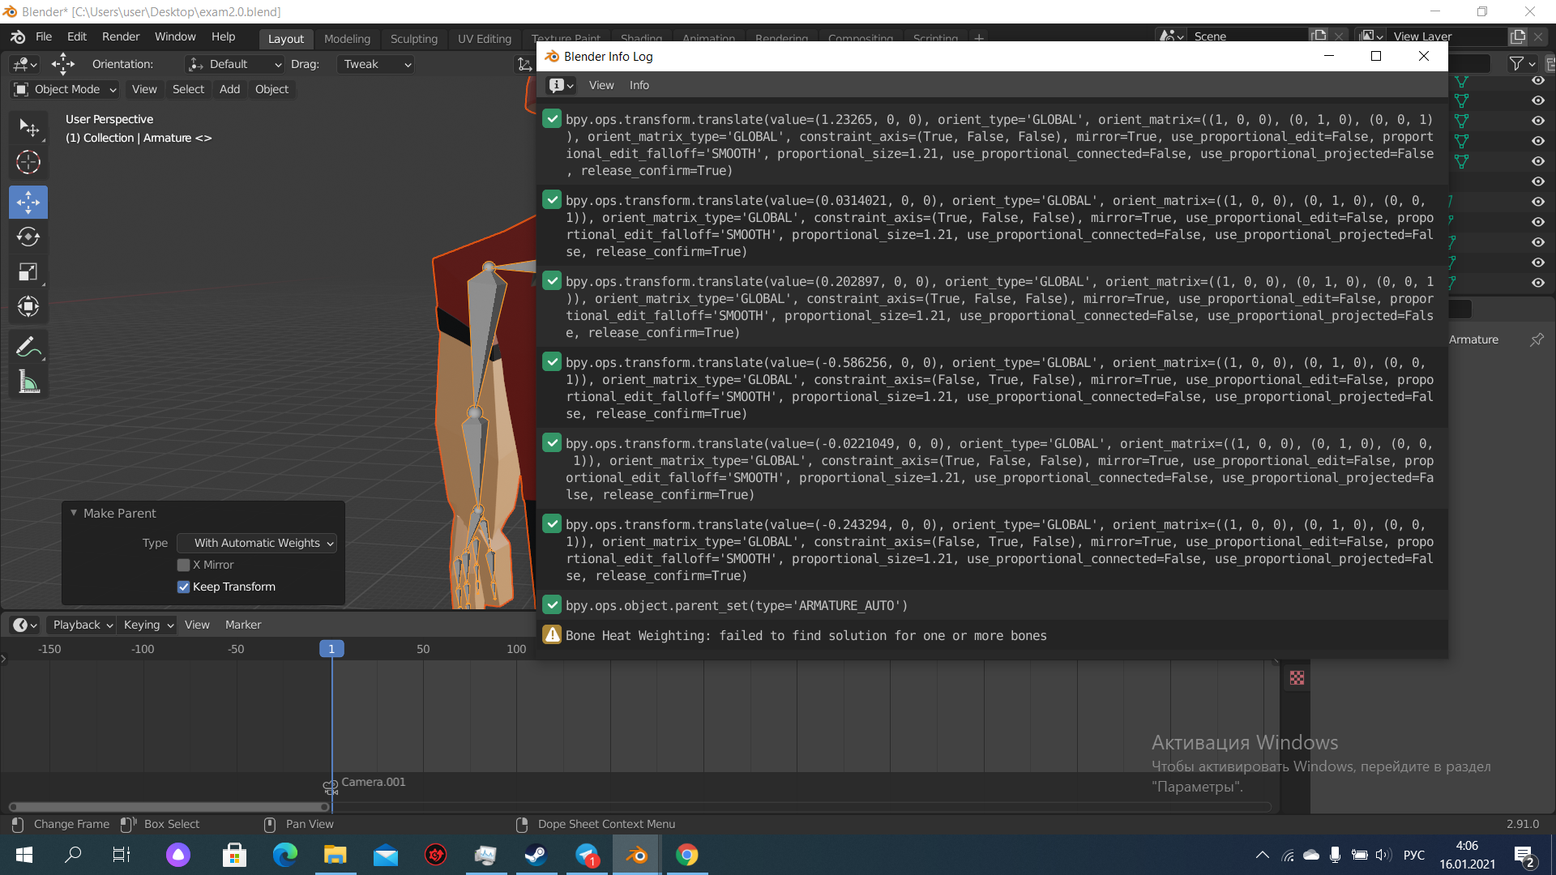Image resolution: width=1556 pixels, height=875 pixels.
Task: Switch to the UV Editing workspace tab
Action: (485, 39)
